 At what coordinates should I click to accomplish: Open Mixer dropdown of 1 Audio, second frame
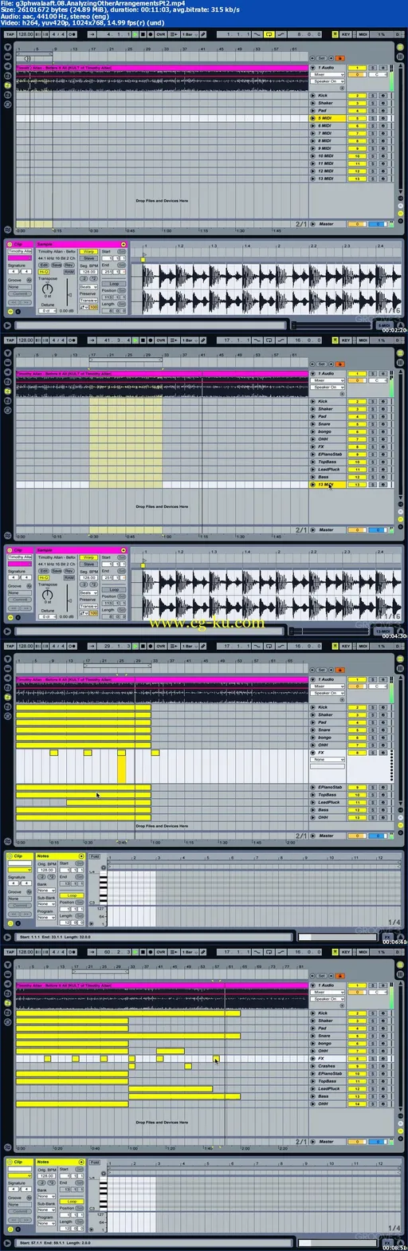(328, 380)
